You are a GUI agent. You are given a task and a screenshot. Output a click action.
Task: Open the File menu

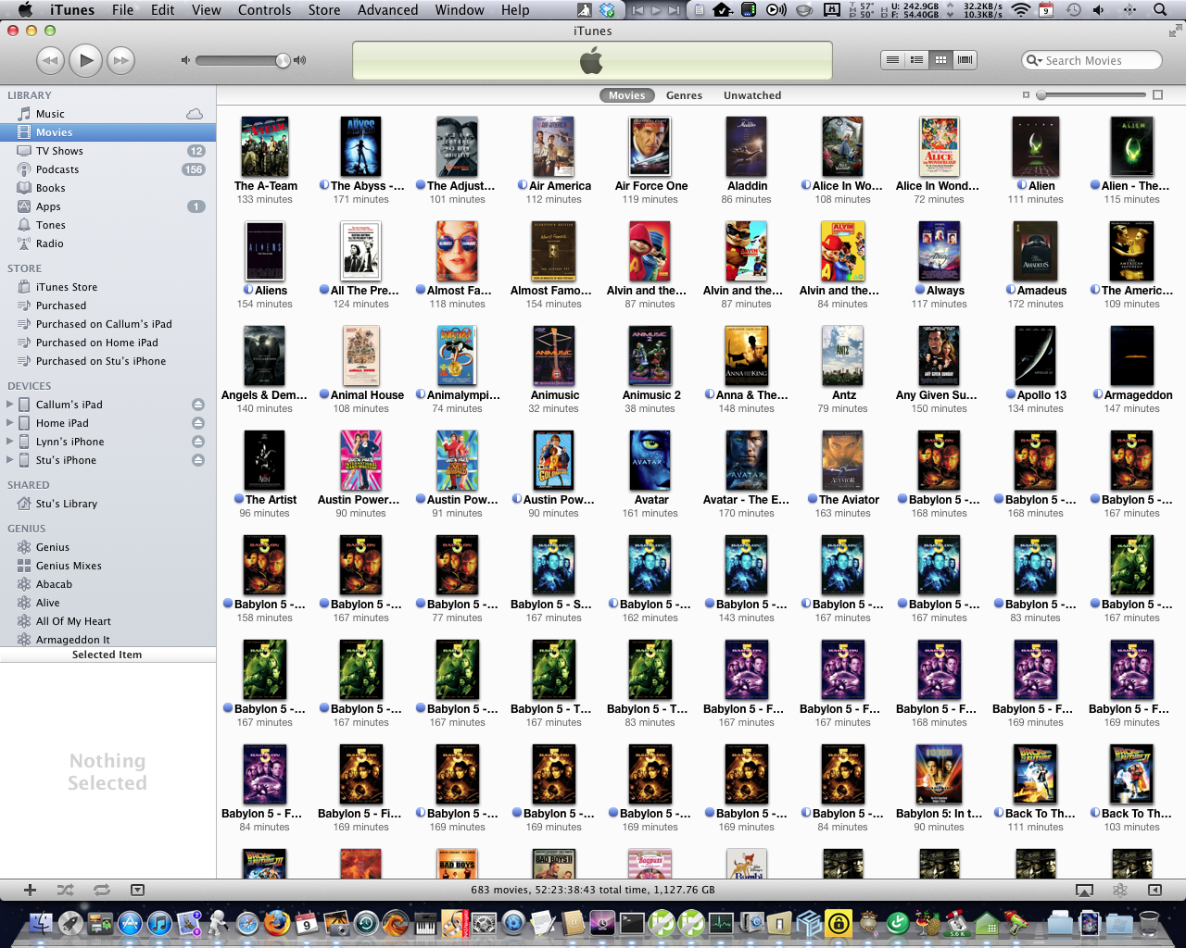(x=122, y=10)
